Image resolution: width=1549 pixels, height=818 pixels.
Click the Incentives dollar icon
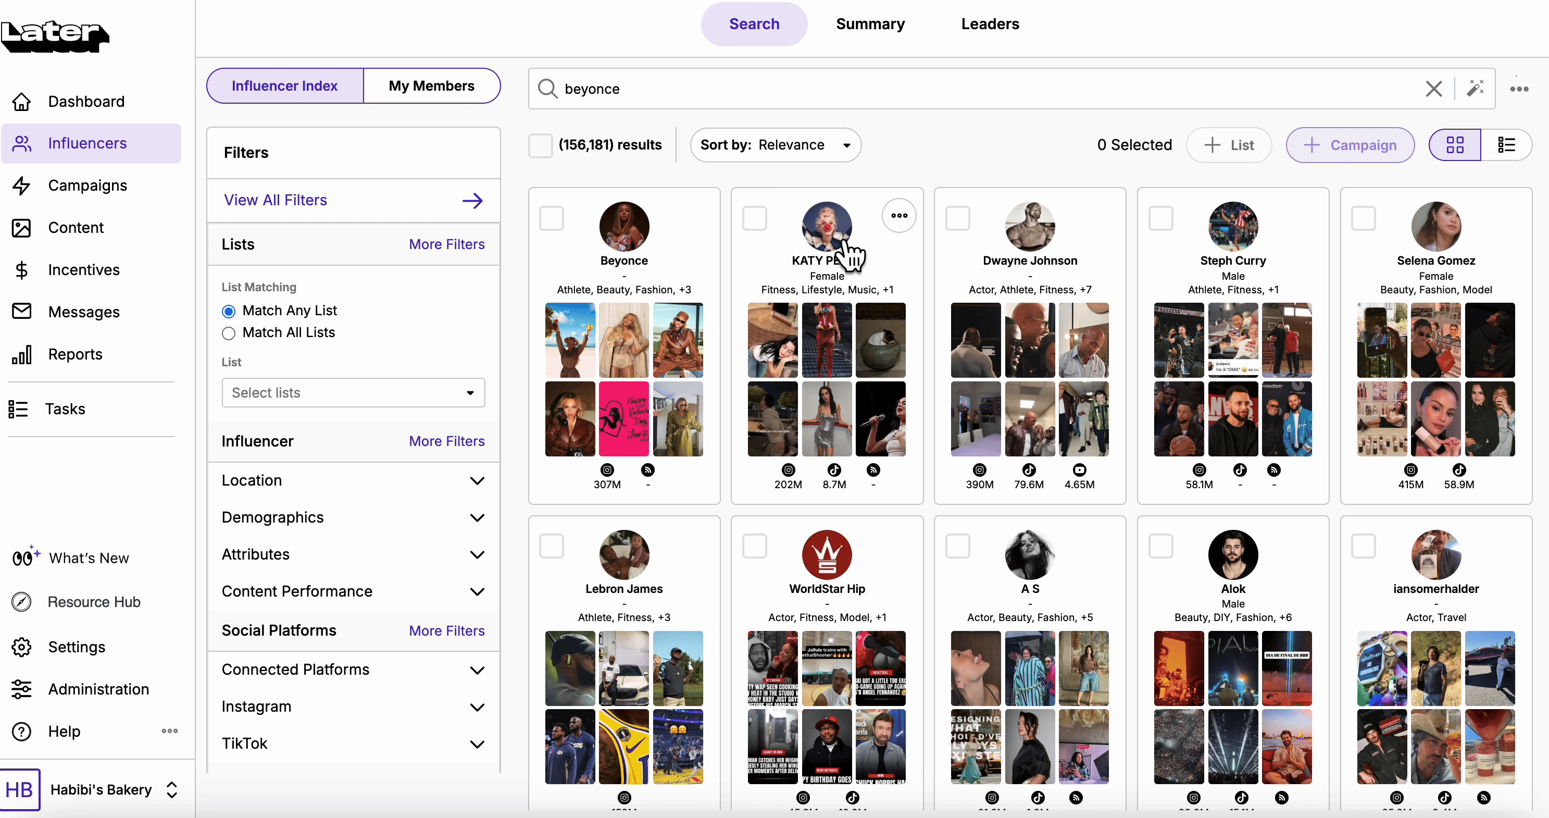(x=22, y=270)
